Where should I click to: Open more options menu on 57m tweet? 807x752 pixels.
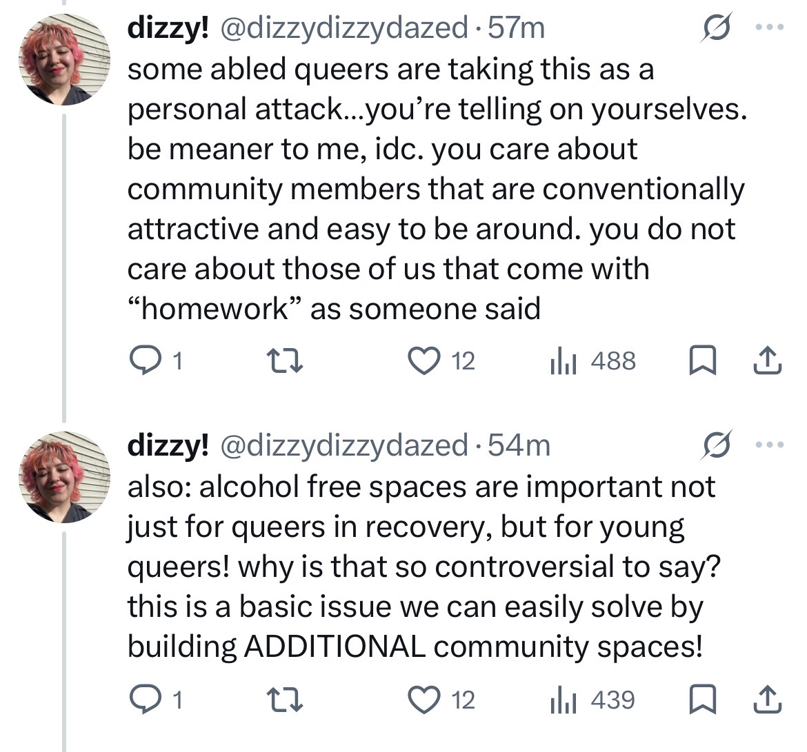(x=770, y=26)
